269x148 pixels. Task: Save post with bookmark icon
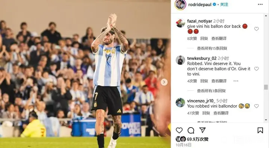coord(260,131)
